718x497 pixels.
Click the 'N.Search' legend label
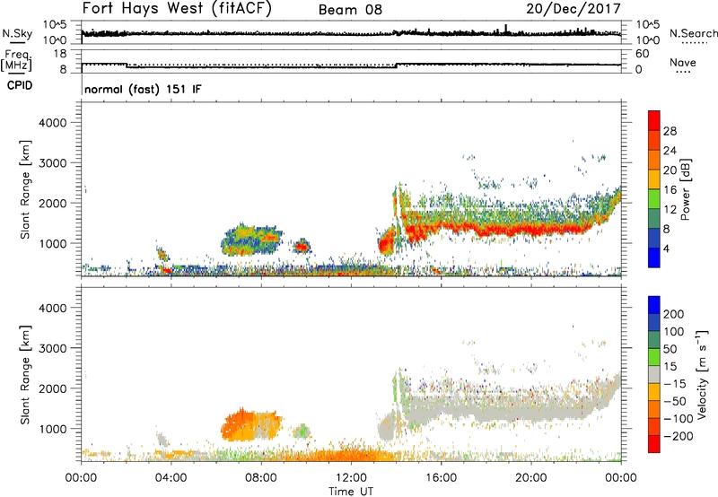[693, 33]
